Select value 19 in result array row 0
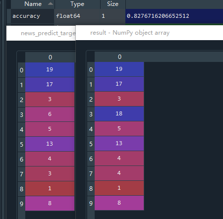This screenshot has width=223, height=219. (x=119, y=69)
